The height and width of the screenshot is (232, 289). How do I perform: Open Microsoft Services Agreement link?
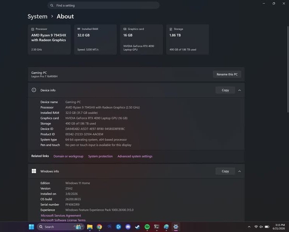pos(61,215)
